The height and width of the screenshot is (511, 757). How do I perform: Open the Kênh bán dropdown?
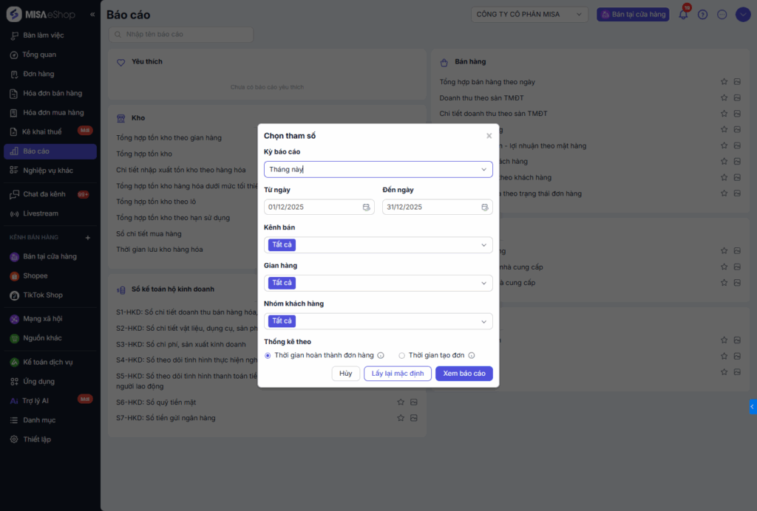484,245
